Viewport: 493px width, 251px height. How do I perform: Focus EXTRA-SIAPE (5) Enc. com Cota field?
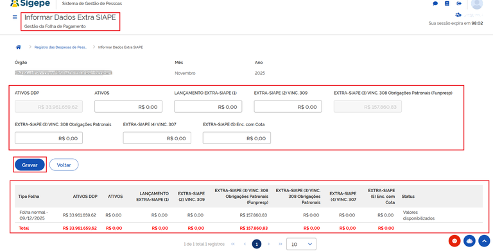pos(237,138)
